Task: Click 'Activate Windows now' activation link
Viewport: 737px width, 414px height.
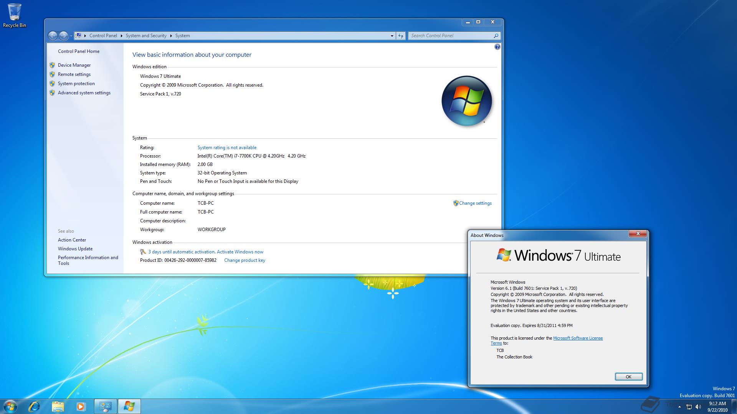Action: pos(240,252)
